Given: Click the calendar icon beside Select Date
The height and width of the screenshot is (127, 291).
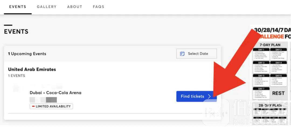Looking at the screenshot, I should pos(182,54).
